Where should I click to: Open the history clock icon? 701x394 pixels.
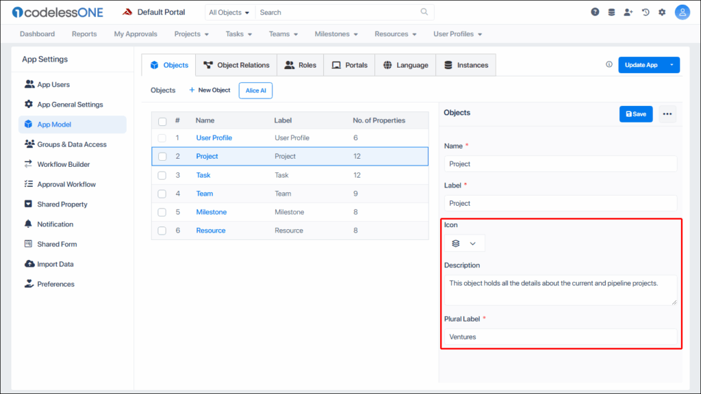point(645,12)
